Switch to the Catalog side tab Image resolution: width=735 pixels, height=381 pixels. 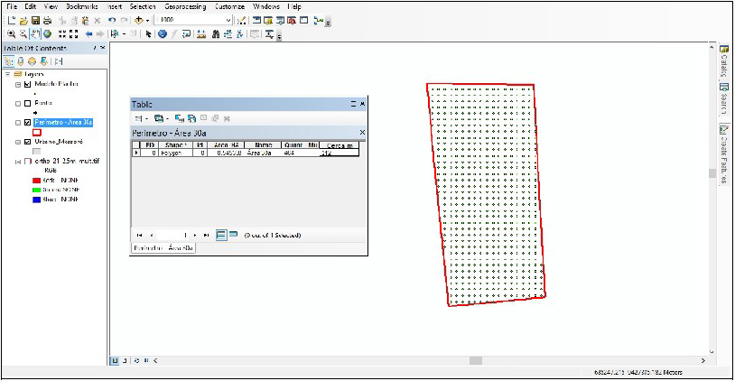click(724, 63)
